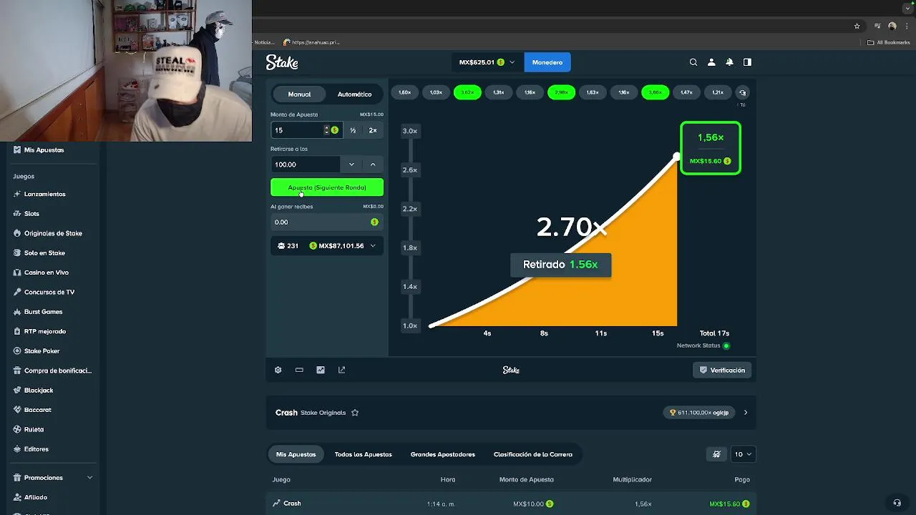
Task: Mark Crash as favorite with star
Action: point(355,413)
